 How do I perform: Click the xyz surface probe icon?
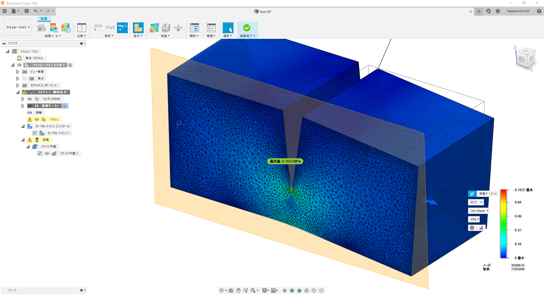pyautogui.click(x=166, y=28)
